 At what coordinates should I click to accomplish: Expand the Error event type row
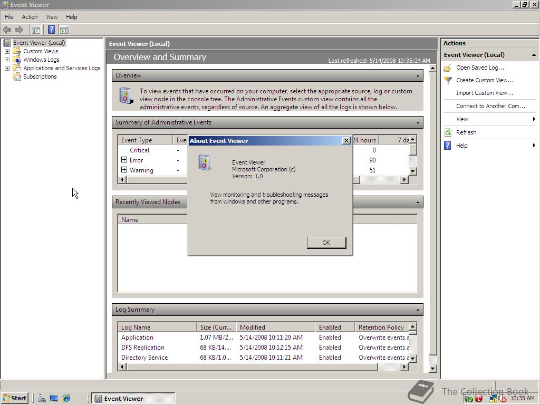click(x=124, y=160)
